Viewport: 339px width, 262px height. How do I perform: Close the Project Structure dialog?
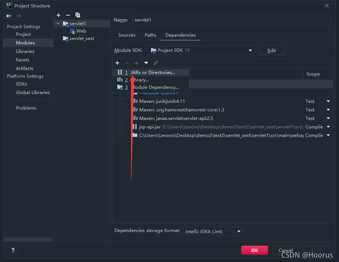tap(327, 6)
